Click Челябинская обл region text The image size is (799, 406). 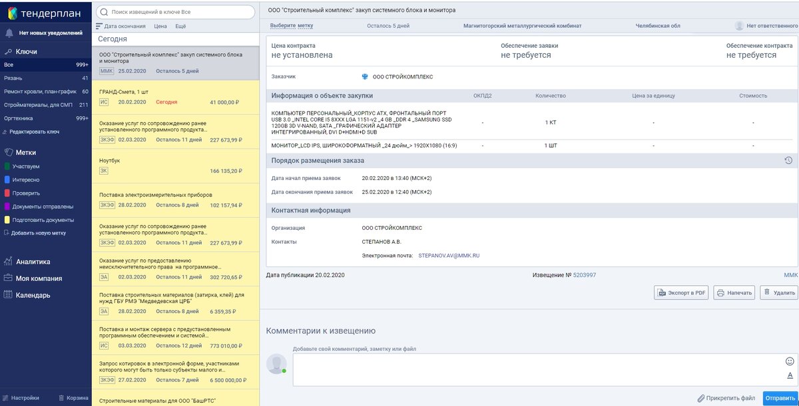[658, 26]
